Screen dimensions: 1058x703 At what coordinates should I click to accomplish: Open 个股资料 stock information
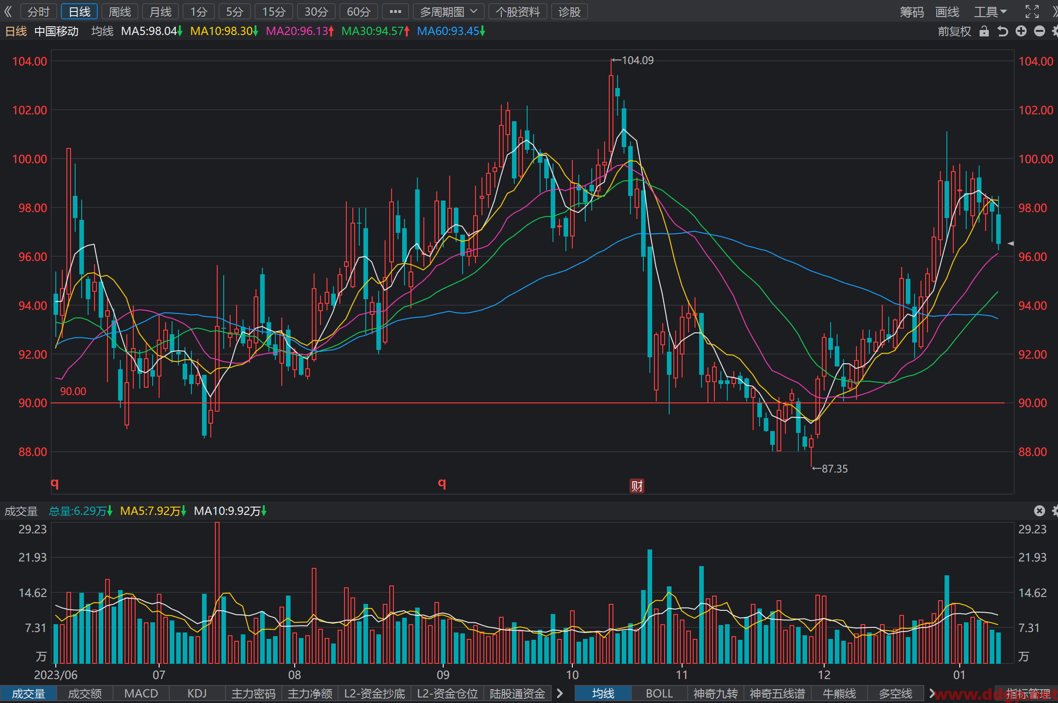click(517, 12)
